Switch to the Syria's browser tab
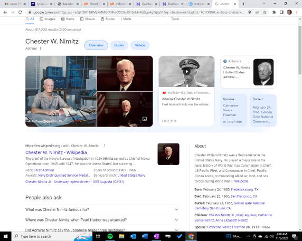302x241 pixels. pos(42,4)
